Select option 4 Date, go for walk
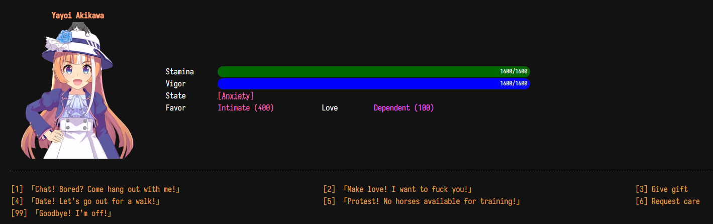The width and height of the screenshot is (713, 224). click(x=85, y=201)
